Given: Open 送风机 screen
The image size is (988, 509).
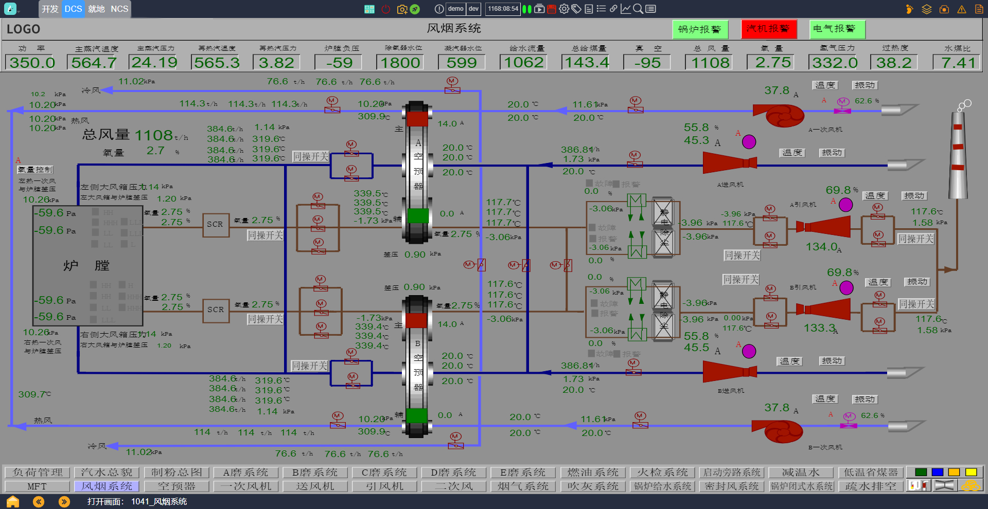Looking at the screenshot, I should click(x=315, y=486).
